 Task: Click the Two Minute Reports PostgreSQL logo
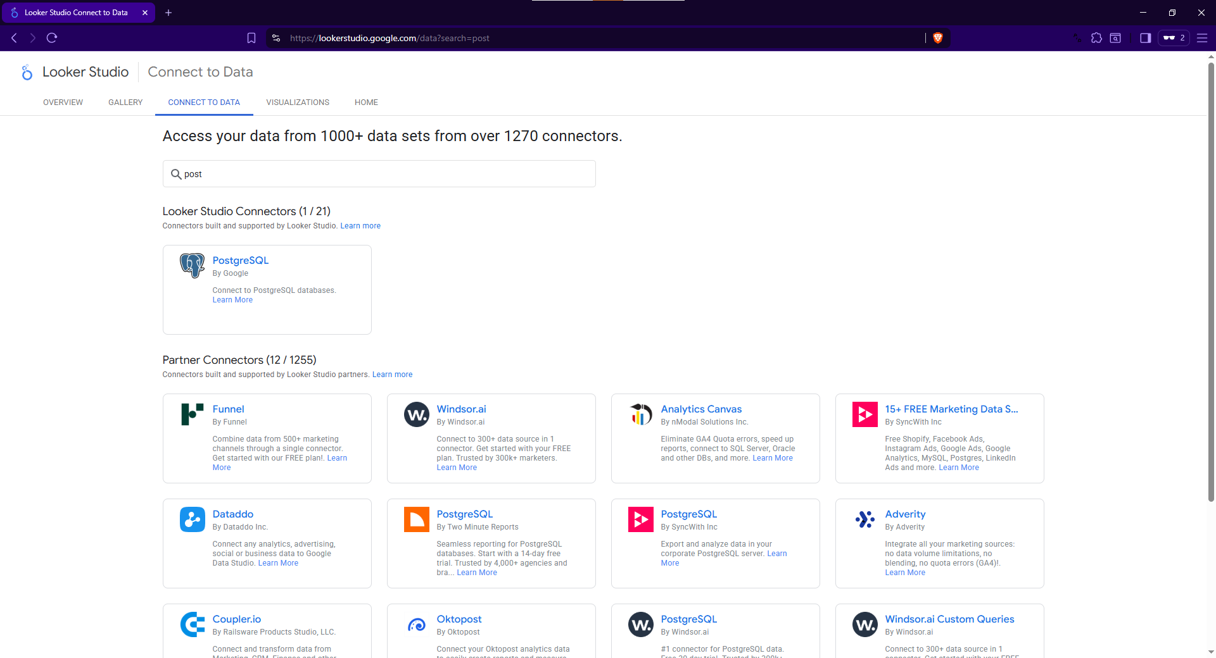pyautogui.click(x=417, y=519)
